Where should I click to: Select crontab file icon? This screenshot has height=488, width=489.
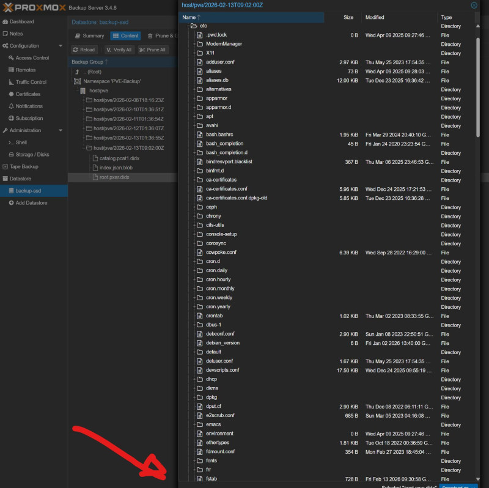(200, 316)
